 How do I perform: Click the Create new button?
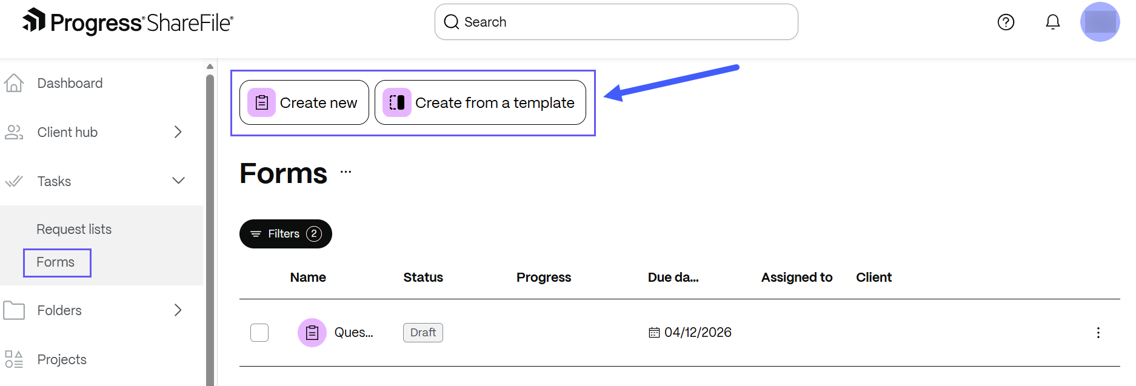point(304,102)
